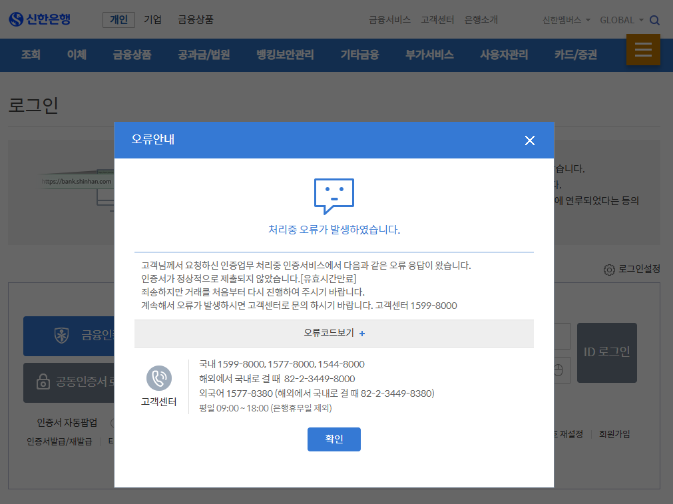Click the lock icon on 공동인증서 button

point(42,383)
